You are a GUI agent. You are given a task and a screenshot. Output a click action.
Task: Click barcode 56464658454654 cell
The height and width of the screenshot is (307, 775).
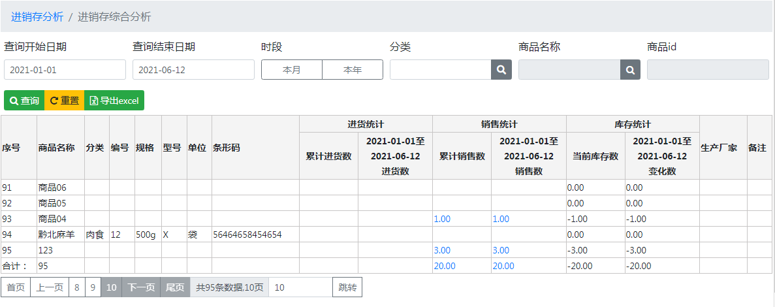tap(255, 235)
